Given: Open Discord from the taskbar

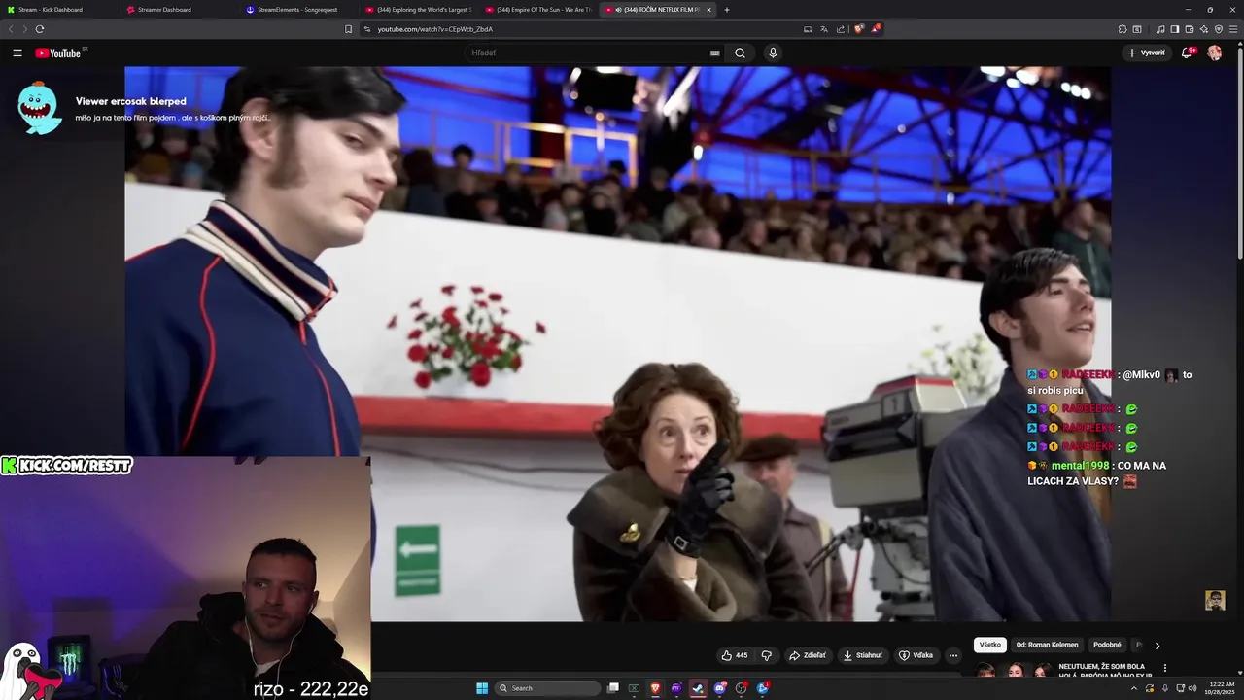Looking at the screenshot, I should tap(719, 688).
